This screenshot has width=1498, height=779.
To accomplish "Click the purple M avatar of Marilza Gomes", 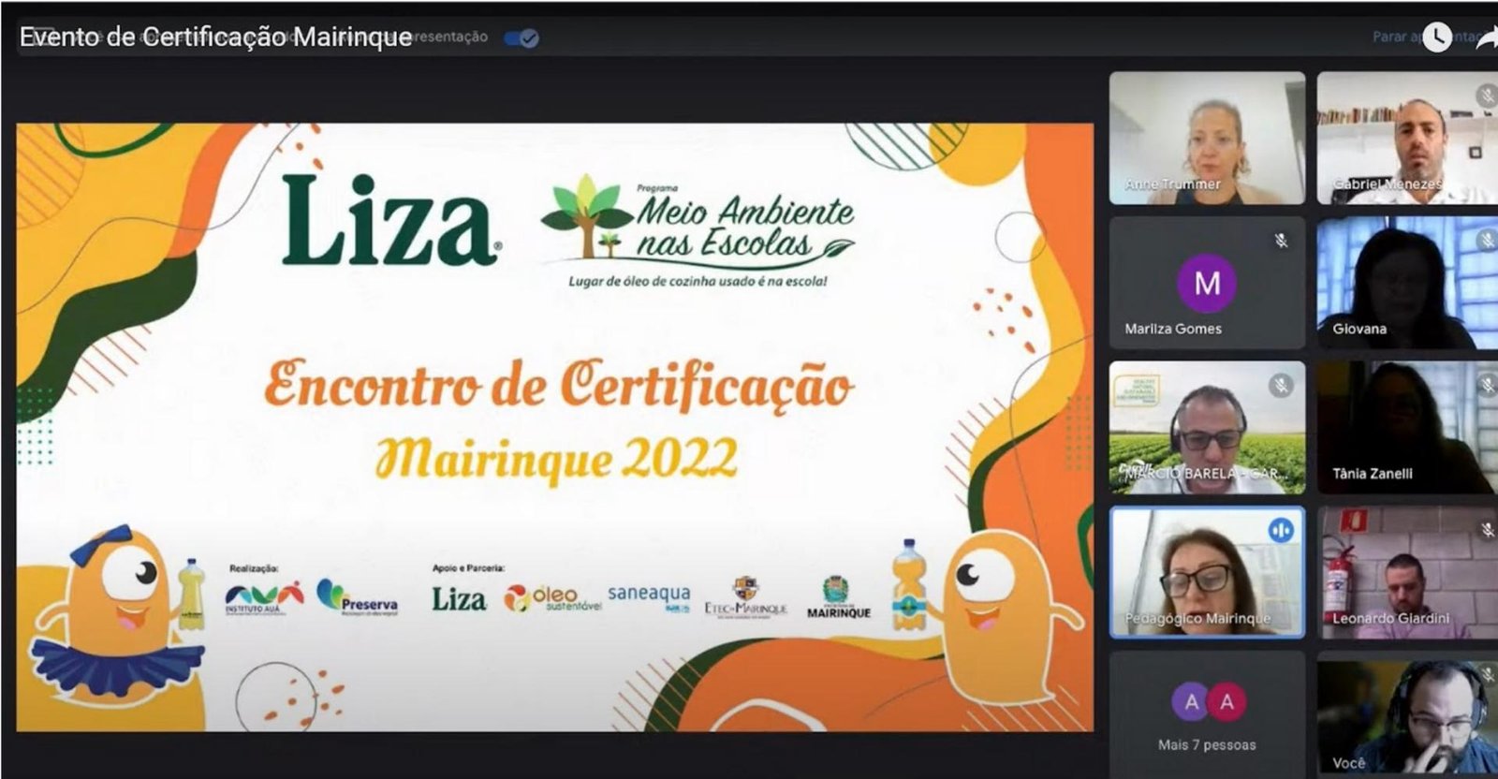I will click(1208, 282).
